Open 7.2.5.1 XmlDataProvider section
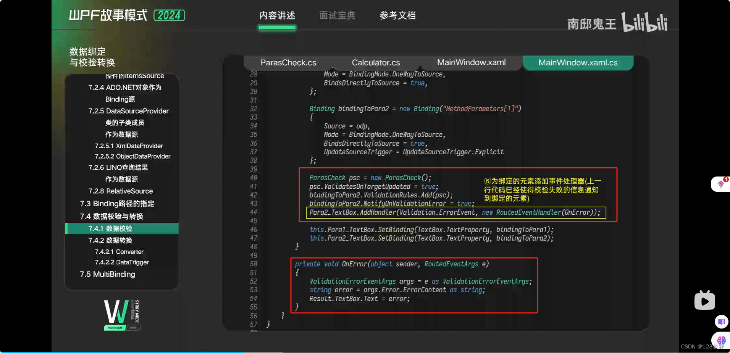The image size is (730, 353). (129, 146)
